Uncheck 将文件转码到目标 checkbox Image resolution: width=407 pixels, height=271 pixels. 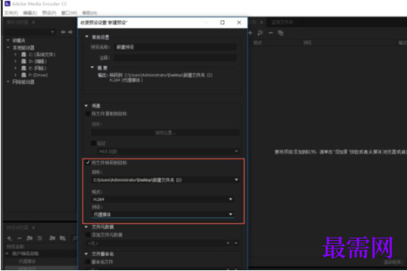click(88, 162)
